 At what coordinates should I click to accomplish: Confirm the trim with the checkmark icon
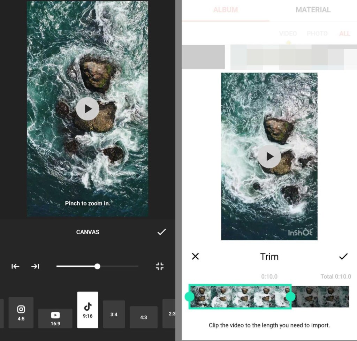click(x=343, y=257)
